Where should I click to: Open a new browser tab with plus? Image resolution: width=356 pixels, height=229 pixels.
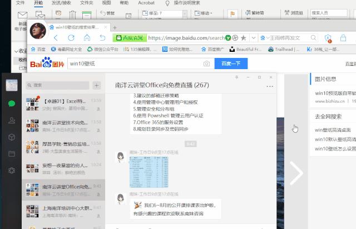click(x=115, y=28)
